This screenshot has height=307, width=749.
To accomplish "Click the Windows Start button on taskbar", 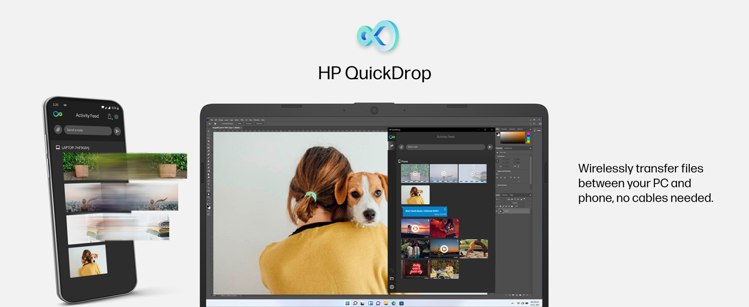I will click(x=347, y=303).
